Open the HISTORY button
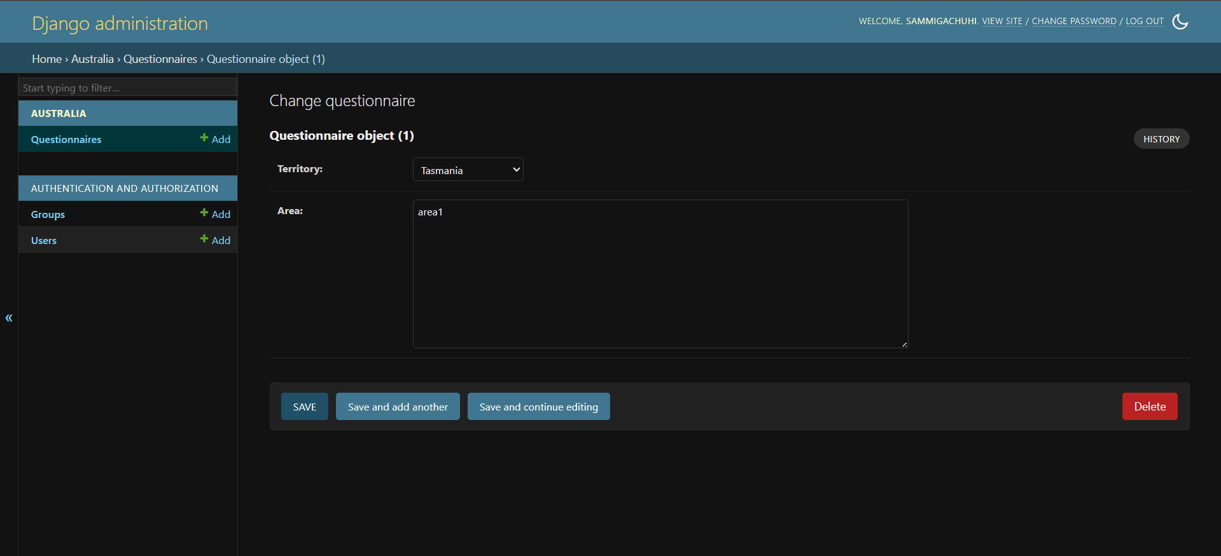Viewport: 1221px width, 556px height. [x=1161, y=139]
